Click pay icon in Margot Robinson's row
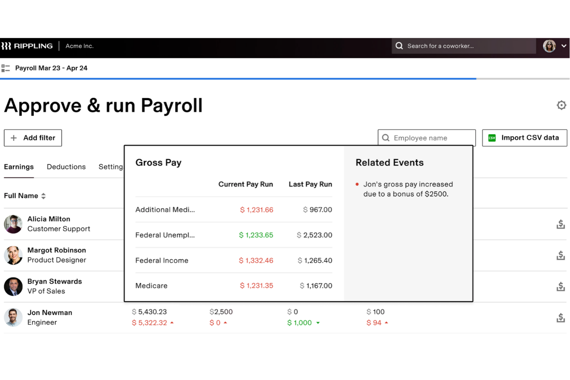 point(560,255)
